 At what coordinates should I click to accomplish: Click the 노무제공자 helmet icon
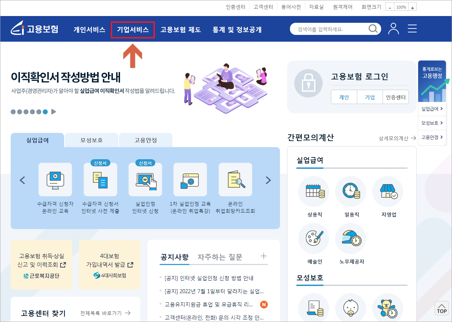(x=350, y=238)
